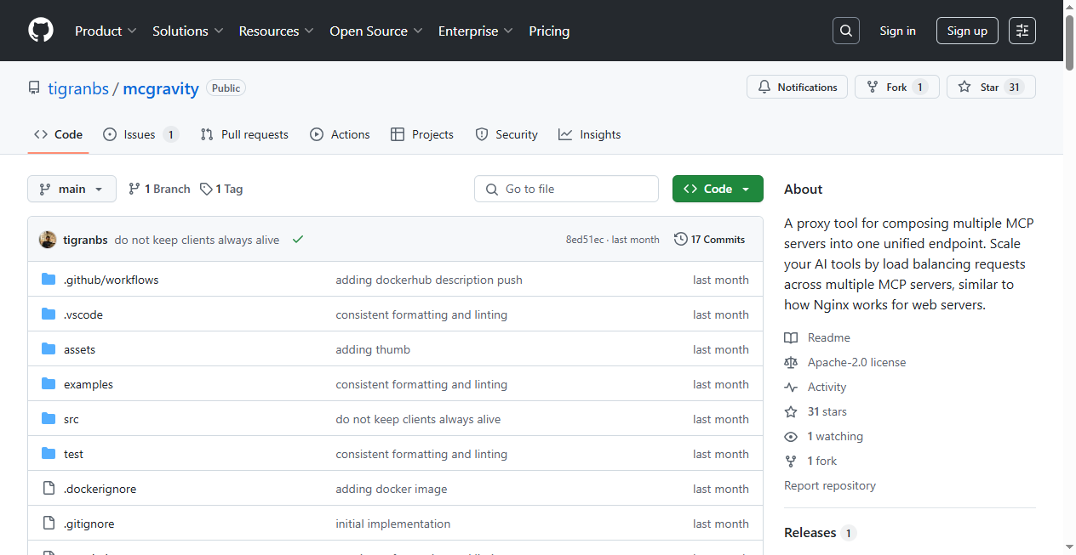The height and width of the screenshot is (555, 1076).
Task: Click the history clock icon by 17 Commits
Action: click(x=681, y=239)
